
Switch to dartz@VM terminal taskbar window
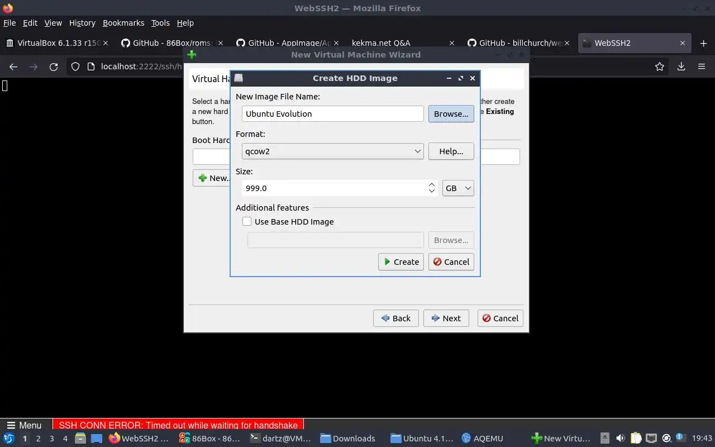(280, 439)
